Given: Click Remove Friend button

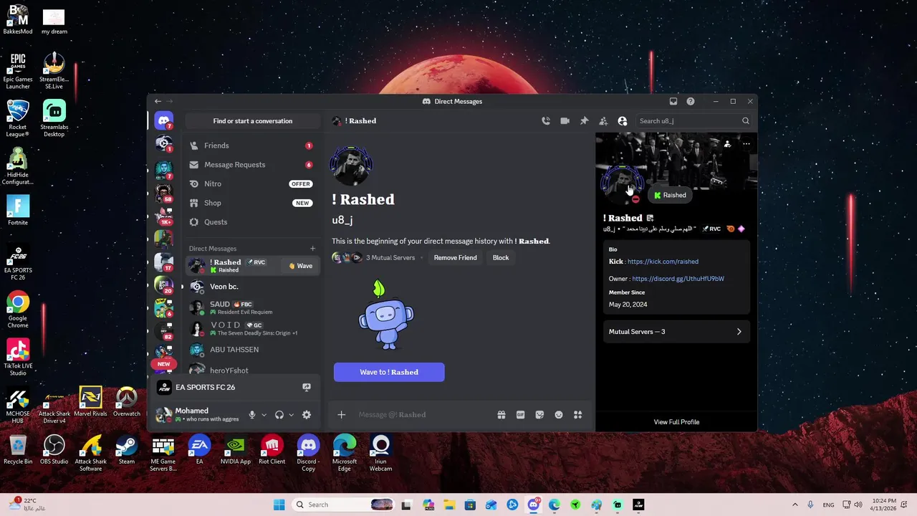Looking at the screenshot, I should [x=455, y=258].
